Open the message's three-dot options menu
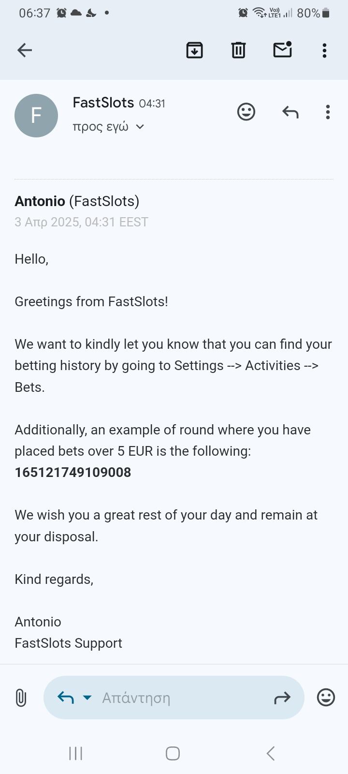348x774 pixels. [328, 112]
